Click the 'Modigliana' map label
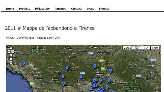 point(143,59)
